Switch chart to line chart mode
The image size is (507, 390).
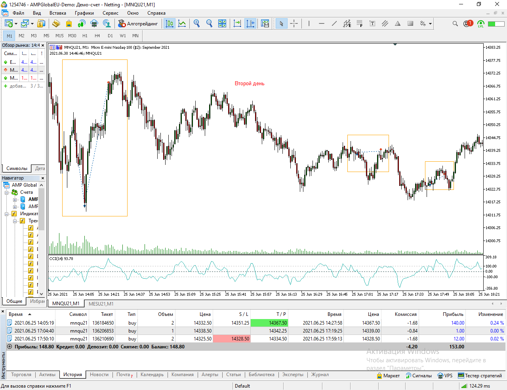tap(182, 24)
